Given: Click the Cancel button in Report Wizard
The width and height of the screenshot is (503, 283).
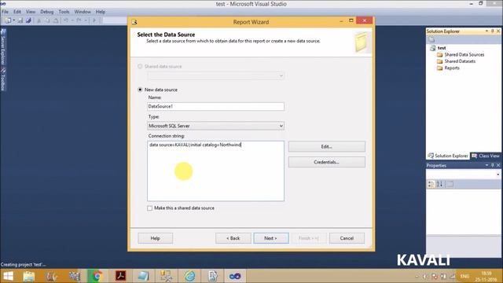Looking at the screenshot, I should coord(347,238).
